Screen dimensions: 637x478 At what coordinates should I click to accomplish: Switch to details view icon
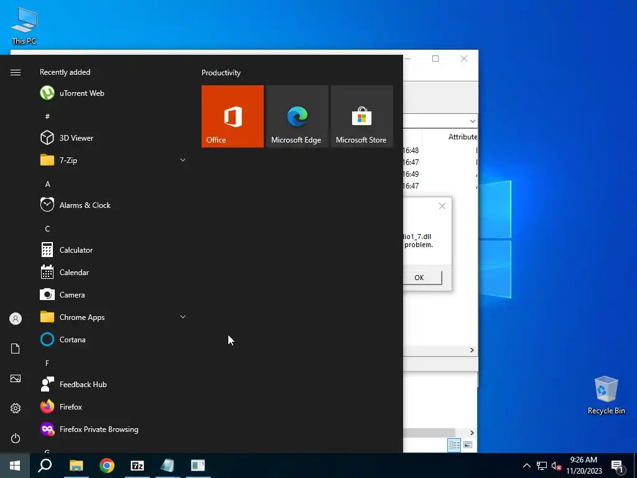point(454,444)
